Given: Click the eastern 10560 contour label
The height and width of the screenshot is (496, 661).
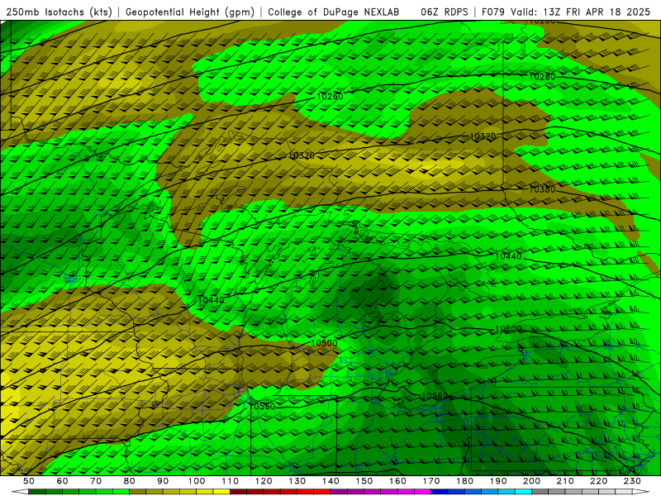Looking at the screenshot, I should click(x=435, y=396).
